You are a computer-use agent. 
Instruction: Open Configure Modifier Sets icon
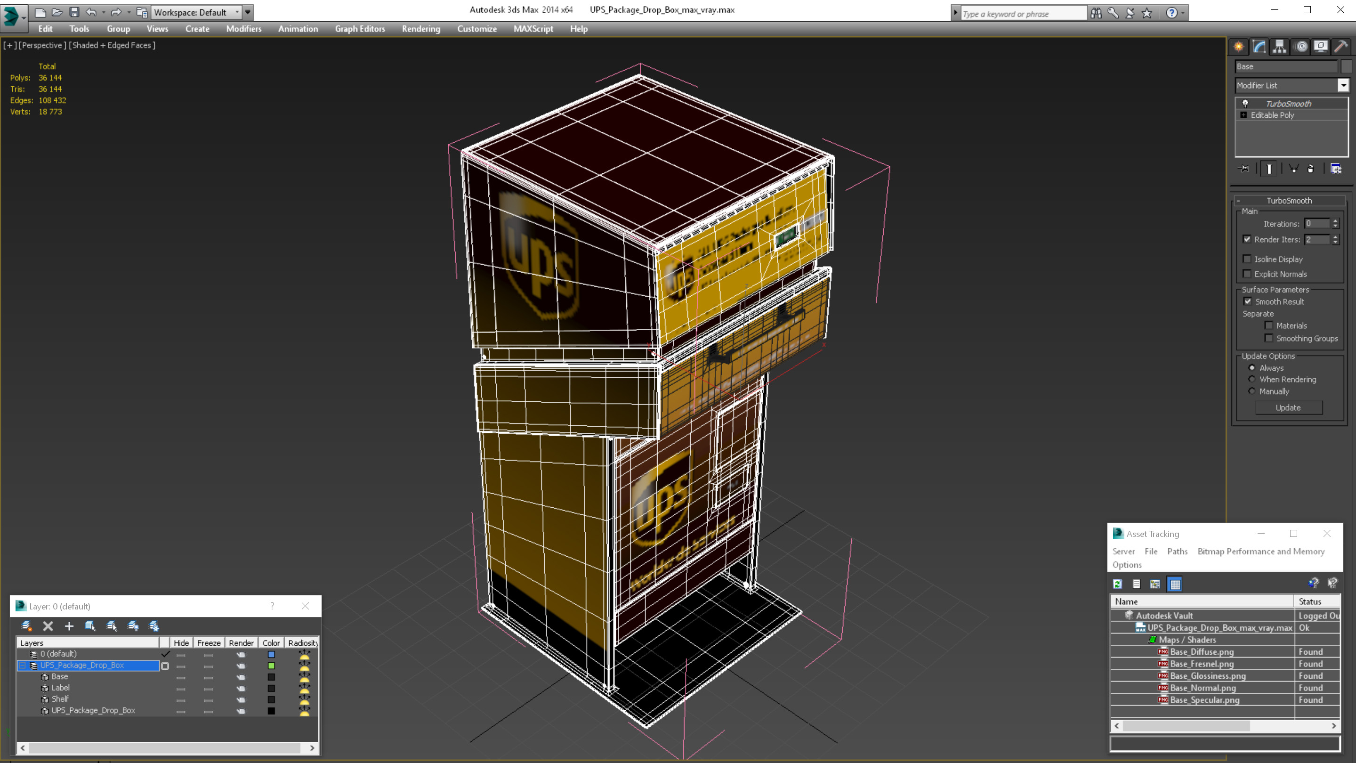(x=1335, y=169)
